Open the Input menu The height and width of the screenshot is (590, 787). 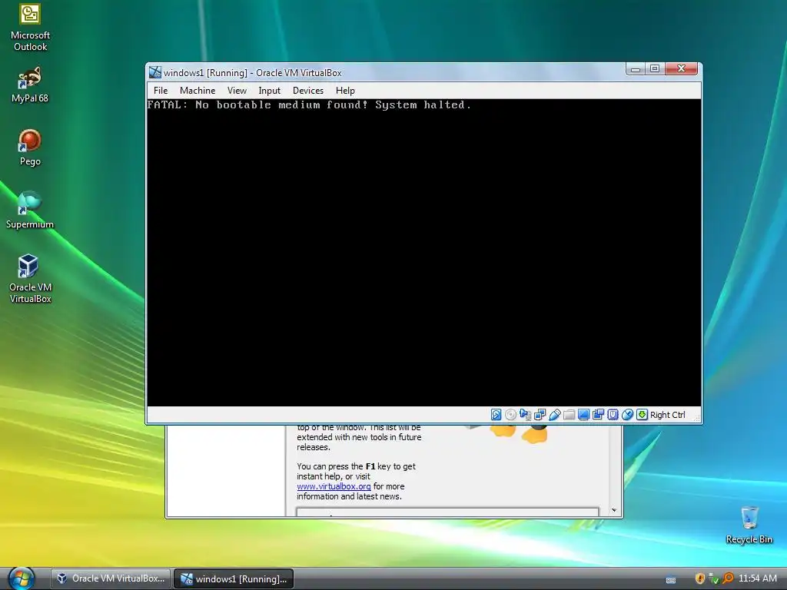270,91
